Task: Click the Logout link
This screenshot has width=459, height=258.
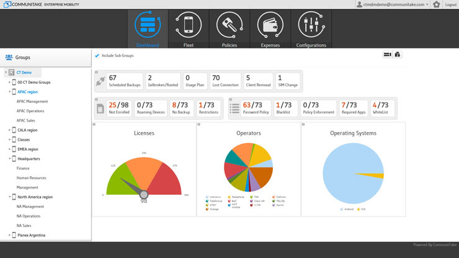Action: click(x=450, y=4)
